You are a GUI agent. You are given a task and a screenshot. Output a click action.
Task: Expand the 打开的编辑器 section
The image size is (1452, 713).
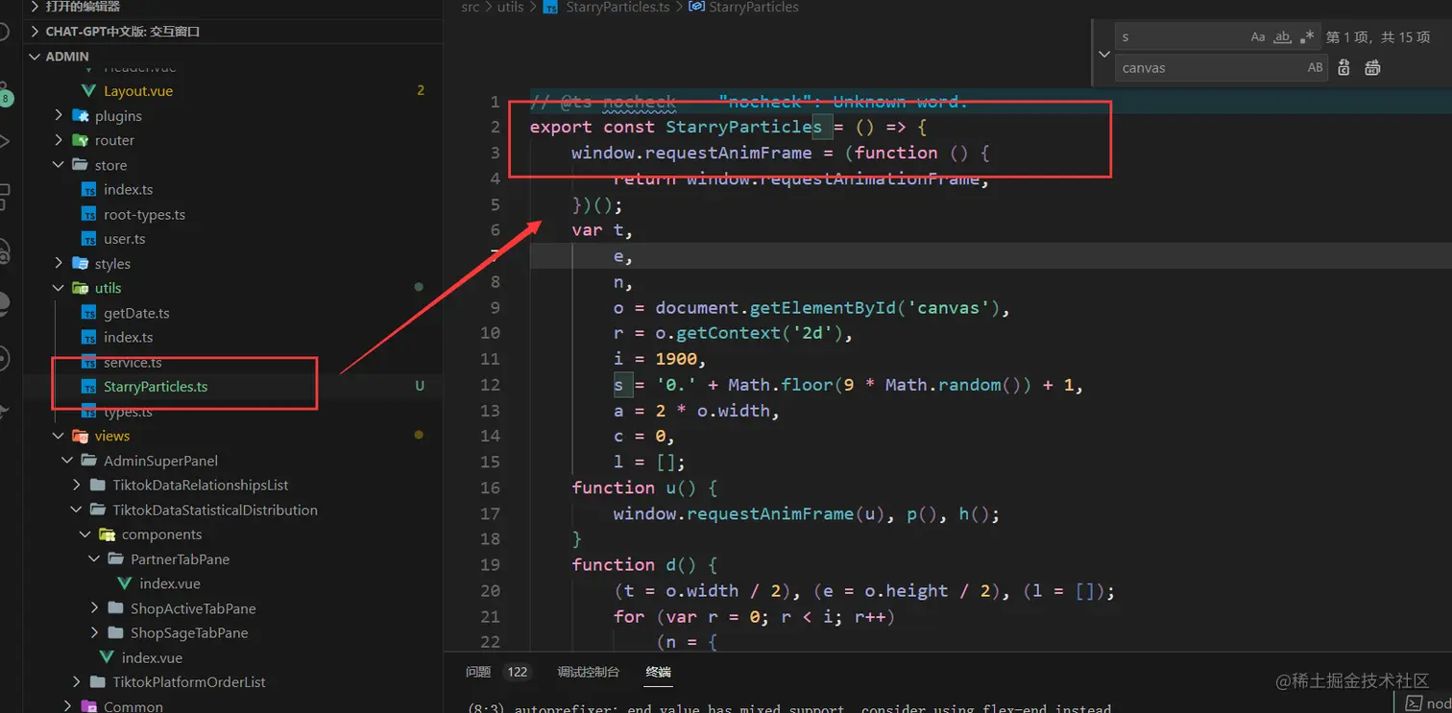click(36, 7)
